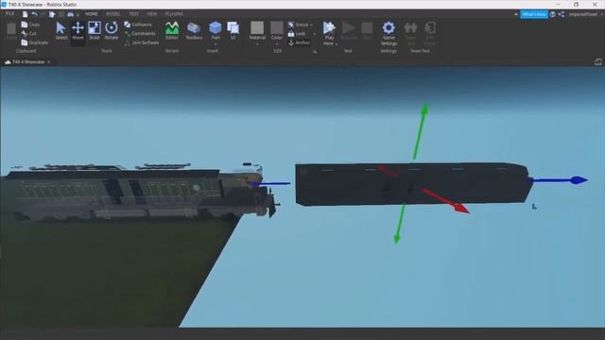Click the undo arrow icon
605x340 pixels.
(x=34, y=14)
